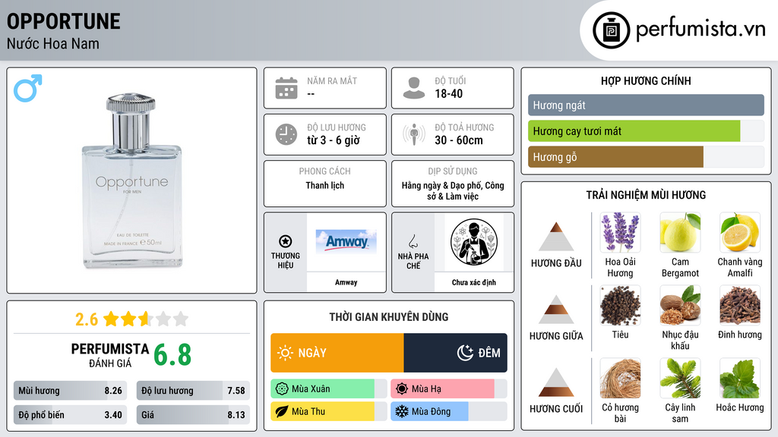778x437 pixels.
Task: Click the Amway brand name label
Action: (x=346, y=282)
